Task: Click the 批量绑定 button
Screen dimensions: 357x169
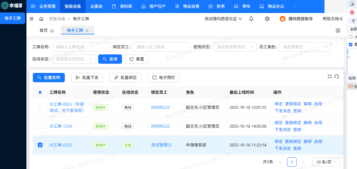Action: point(125,78)
